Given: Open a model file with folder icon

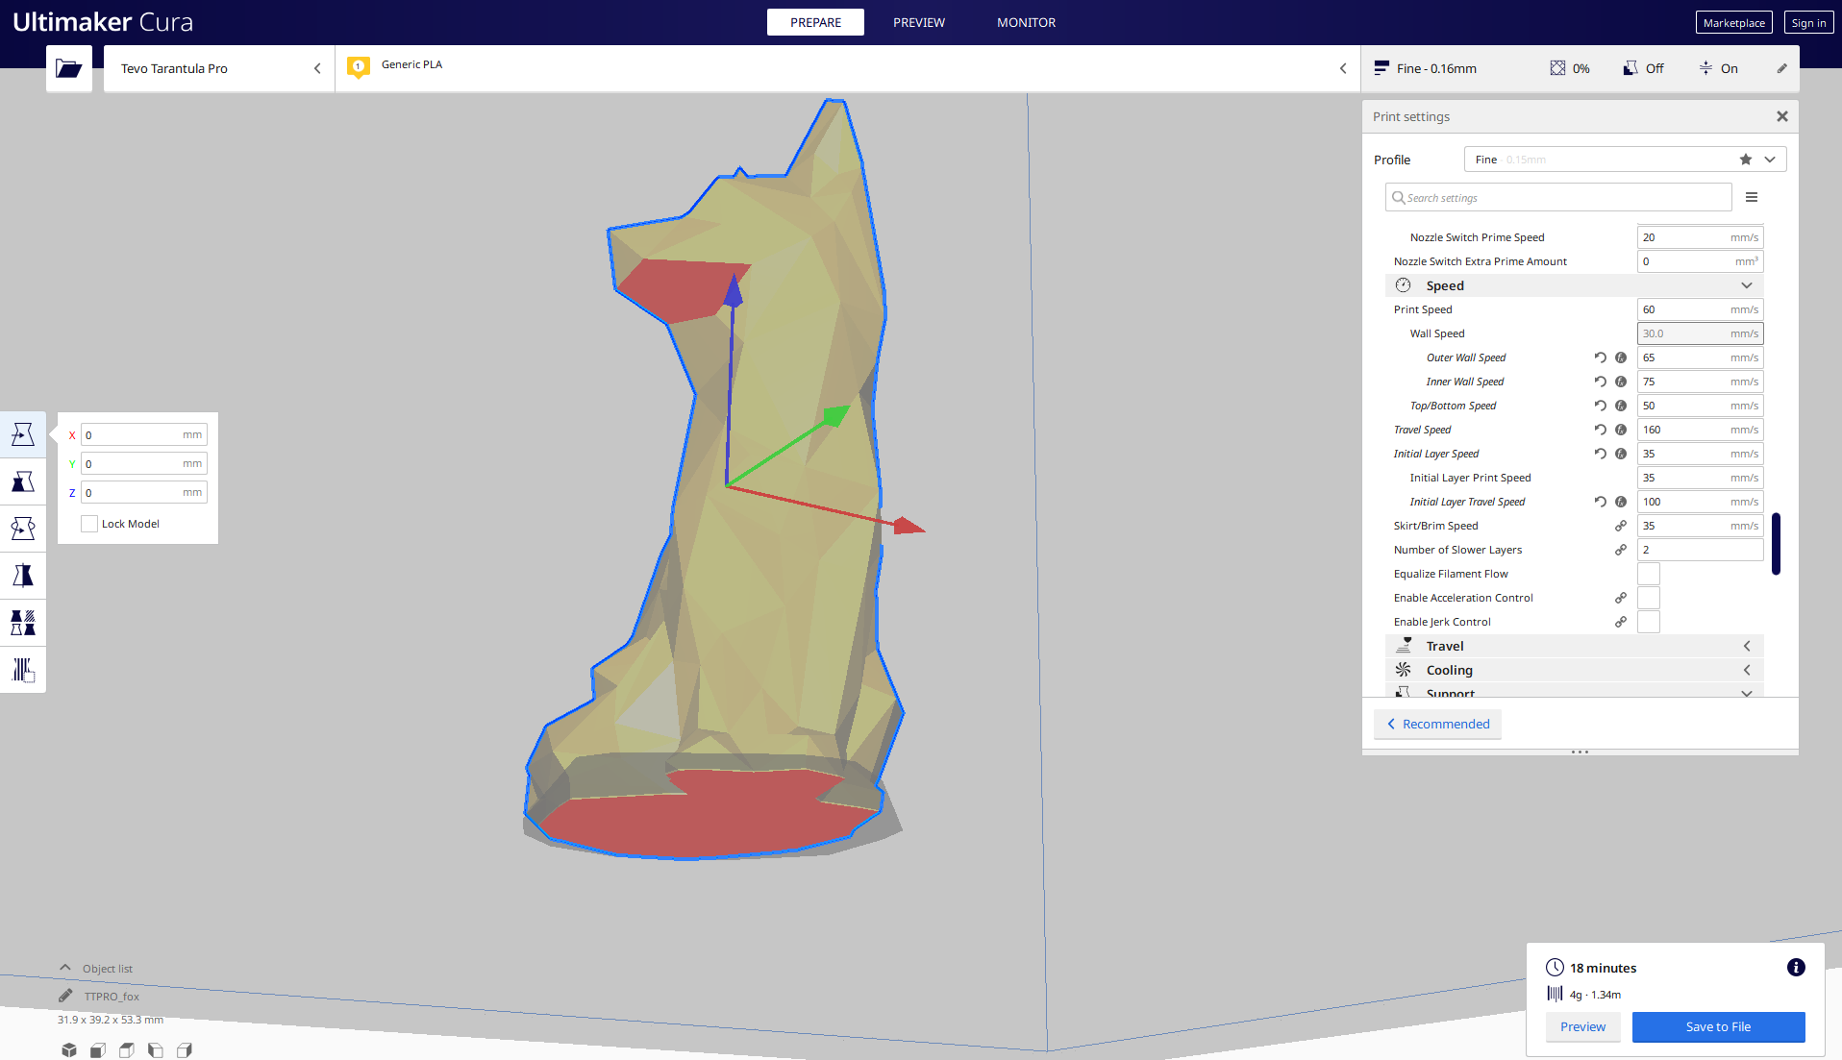Looking at the screenshot, I should tap(69, 68).
